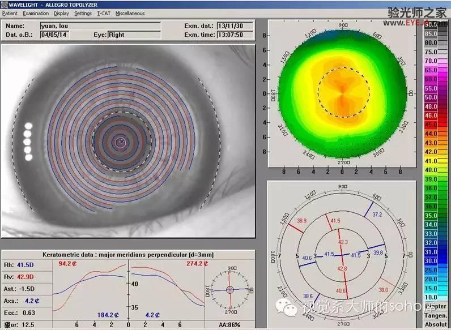Open the T-CAT menu

pos(104,13)
